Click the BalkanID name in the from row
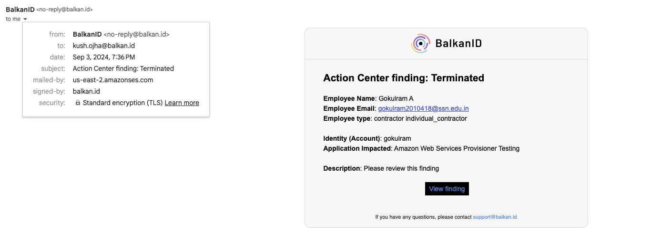The height and width of the screenshot is (242, 671). (x=87, y=34)
